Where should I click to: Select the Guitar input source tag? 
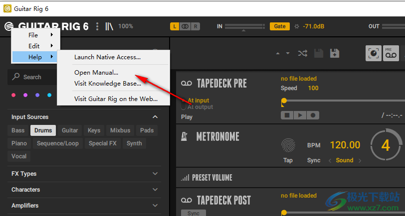tap(70, 130)
